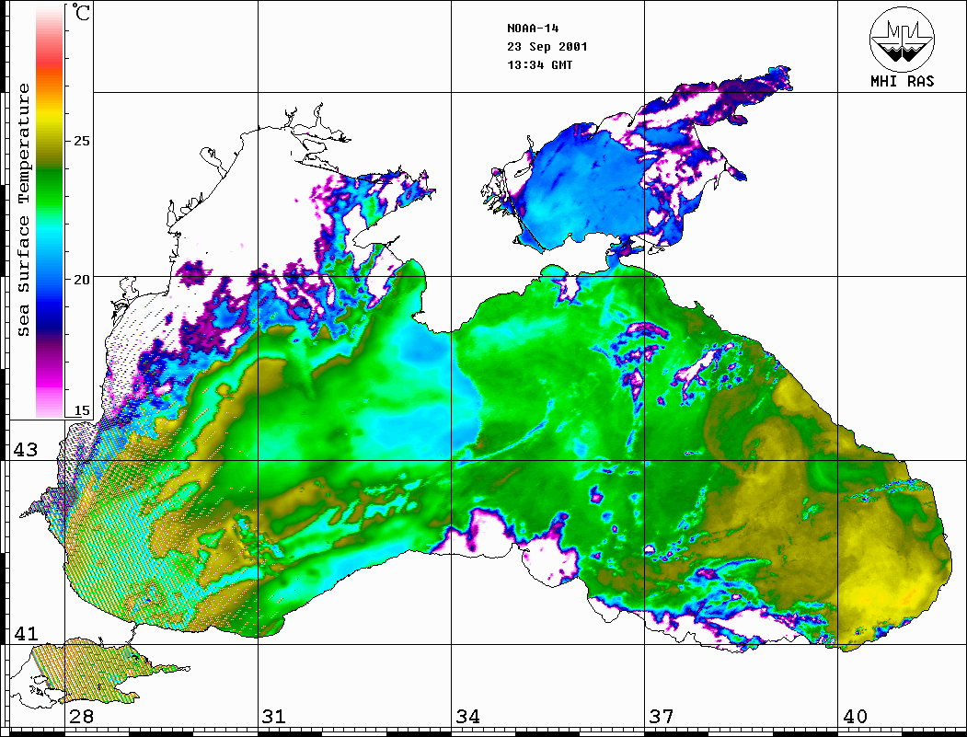The image size is (967, 737).
Task: Click longitude label 37
Action: 662,716
